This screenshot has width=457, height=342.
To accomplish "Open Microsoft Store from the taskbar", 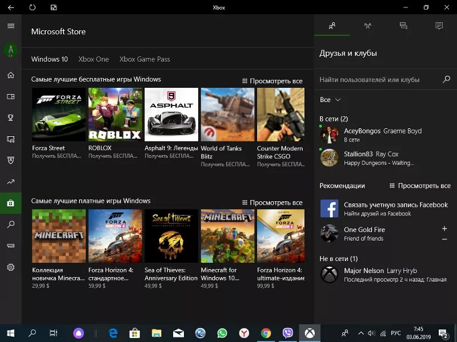I will (134, 333).
